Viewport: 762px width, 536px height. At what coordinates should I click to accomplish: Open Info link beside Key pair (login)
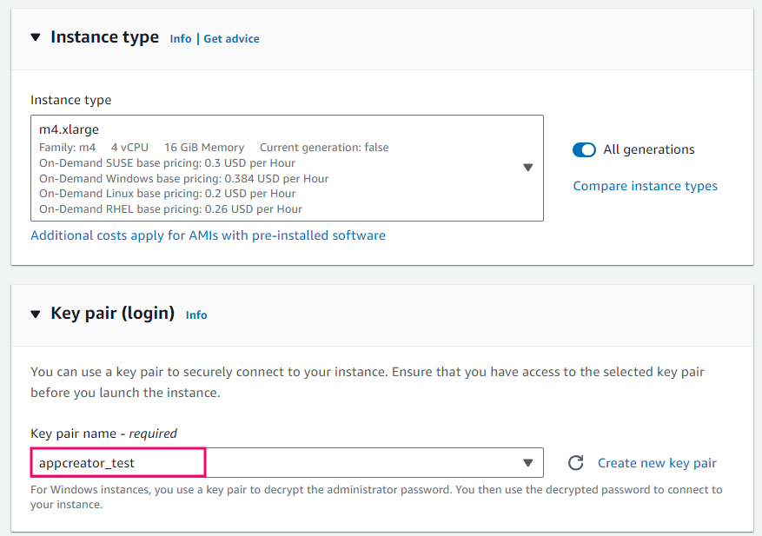(196, 315)
